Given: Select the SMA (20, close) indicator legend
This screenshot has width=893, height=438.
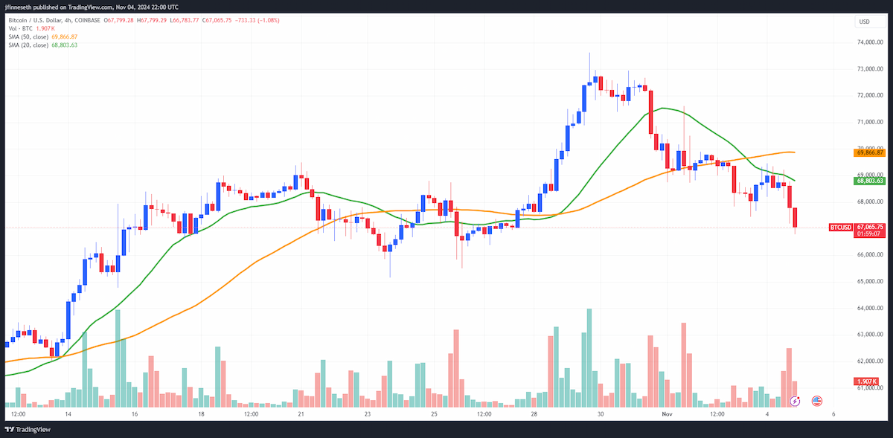Looking at the screenshot, I should [x=27, y=45].
